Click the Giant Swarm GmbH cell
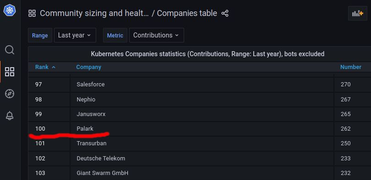371x180 pixels. [x=202, y=173]
